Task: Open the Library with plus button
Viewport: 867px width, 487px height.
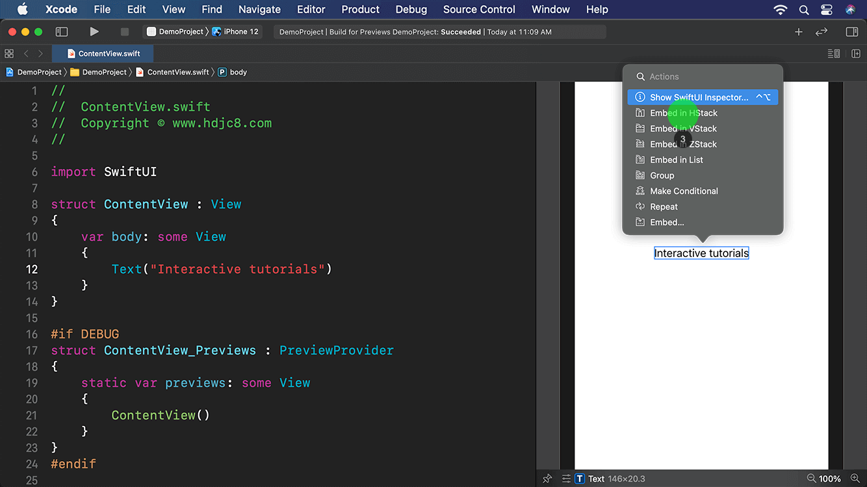Action: click(x=799, y=32)
